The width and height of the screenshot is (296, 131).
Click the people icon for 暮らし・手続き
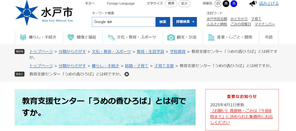click(23, 37)
